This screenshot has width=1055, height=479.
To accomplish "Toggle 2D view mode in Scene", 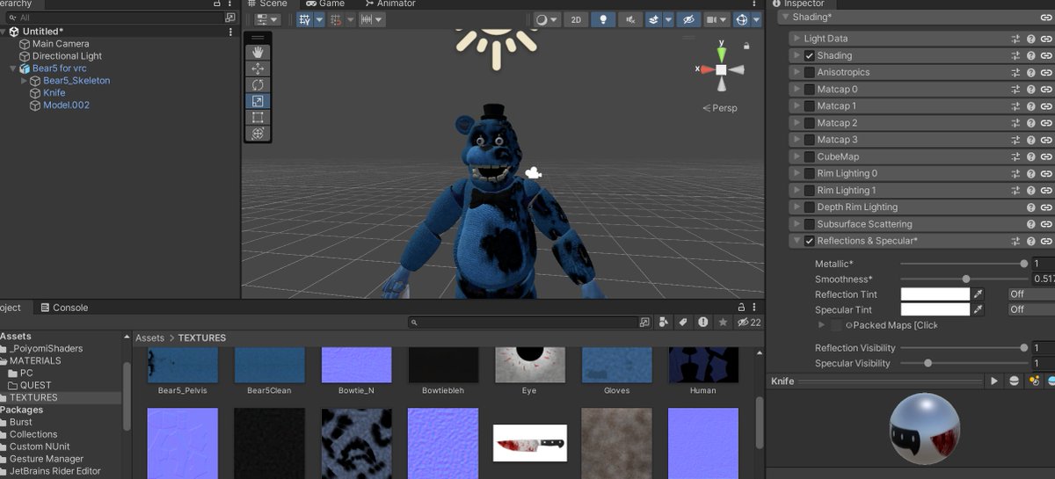I will 576,19.
